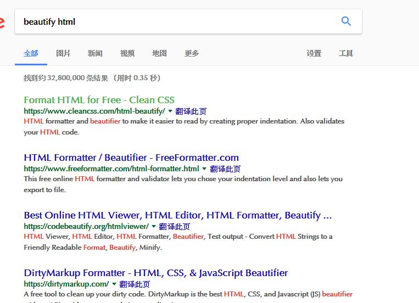Switch to the 图片 tab

(63, 53)
